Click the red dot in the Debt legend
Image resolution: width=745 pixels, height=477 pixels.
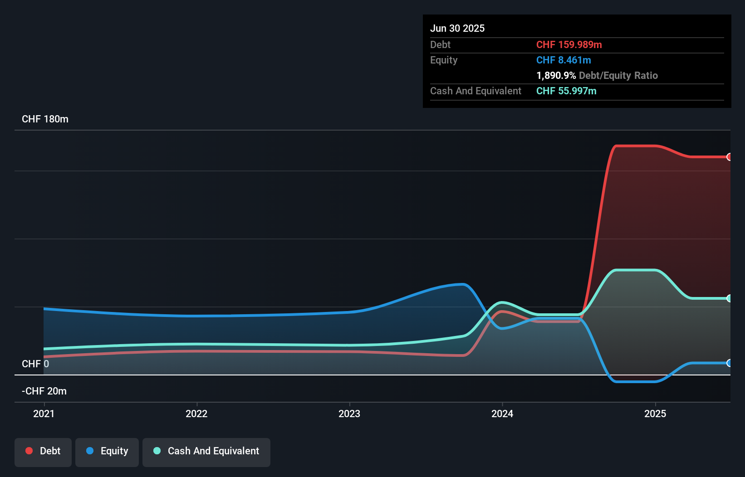[29, 451]
